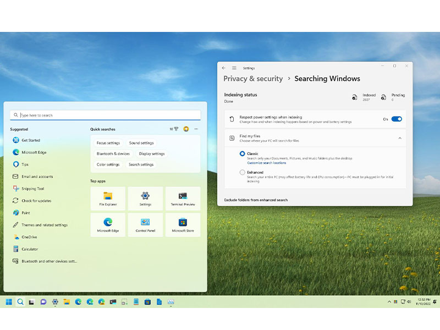Click the Windows Start button on taskbar

coord(9,302)
